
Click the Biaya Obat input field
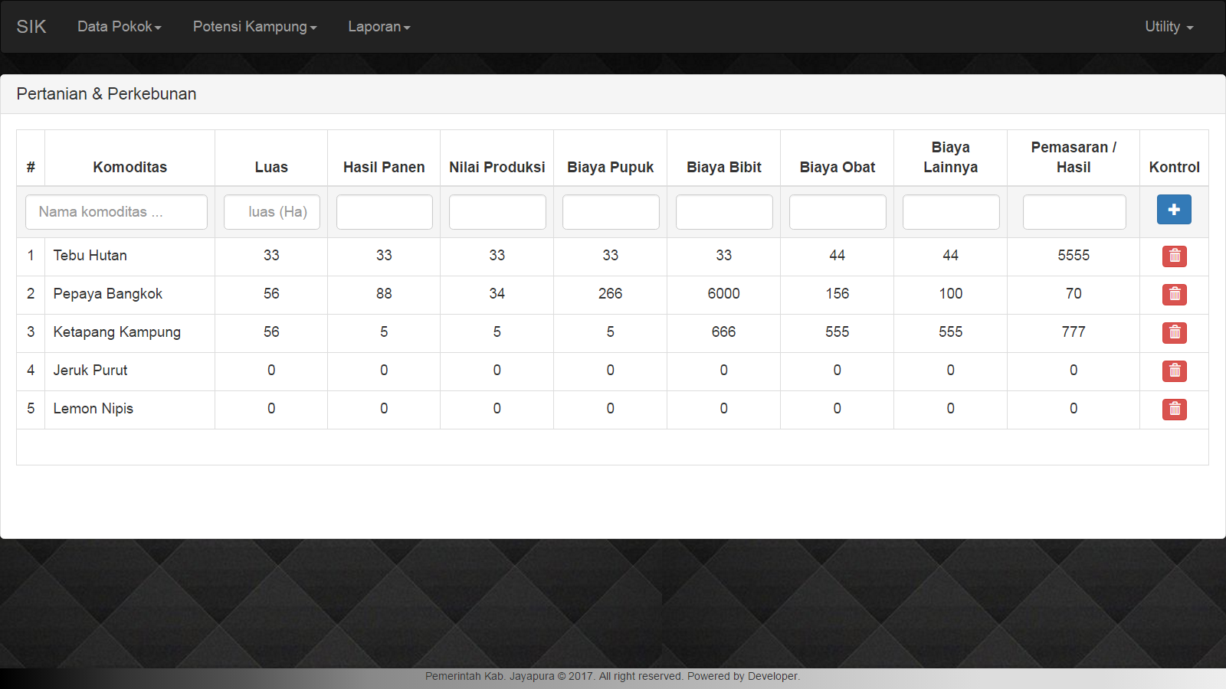[838, 212]
